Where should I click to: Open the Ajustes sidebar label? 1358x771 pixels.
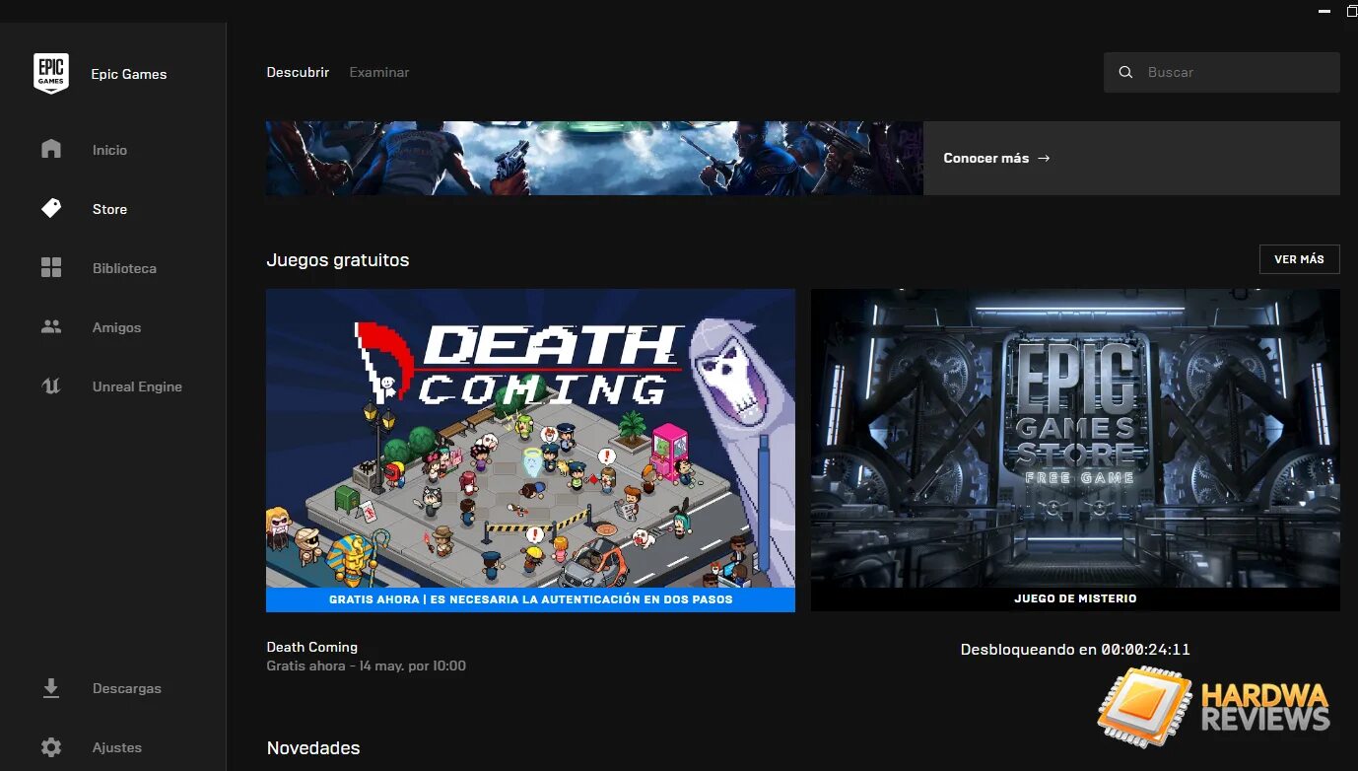[x=116, y=747]
